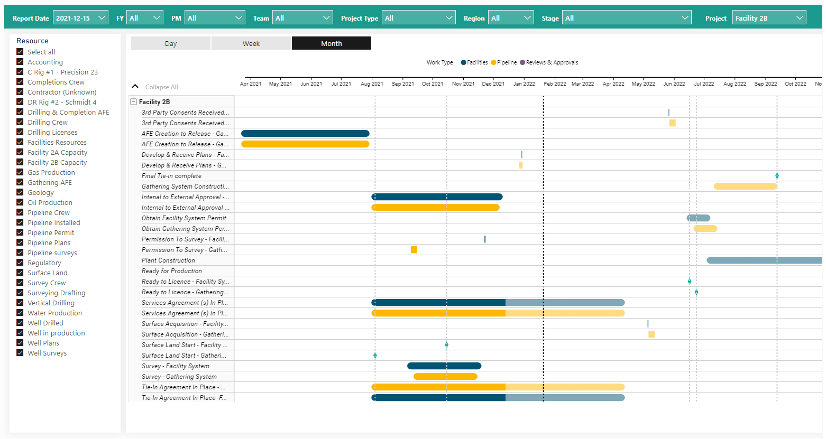Click the Final Tie-in complete milestone diamond

coord(777,176)
